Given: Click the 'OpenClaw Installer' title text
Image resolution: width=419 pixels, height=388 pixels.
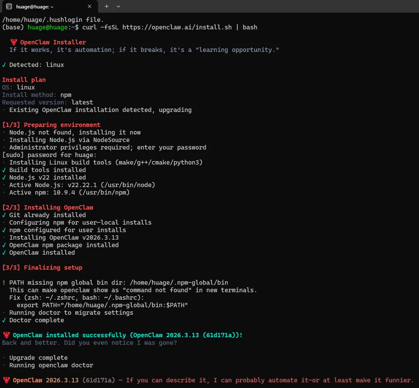Looking at the screenshot, I should tap(53, 42).
